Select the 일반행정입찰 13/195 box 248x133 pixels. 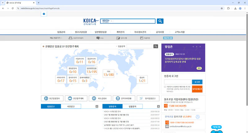pyautogui.click(x=91, y=70)
